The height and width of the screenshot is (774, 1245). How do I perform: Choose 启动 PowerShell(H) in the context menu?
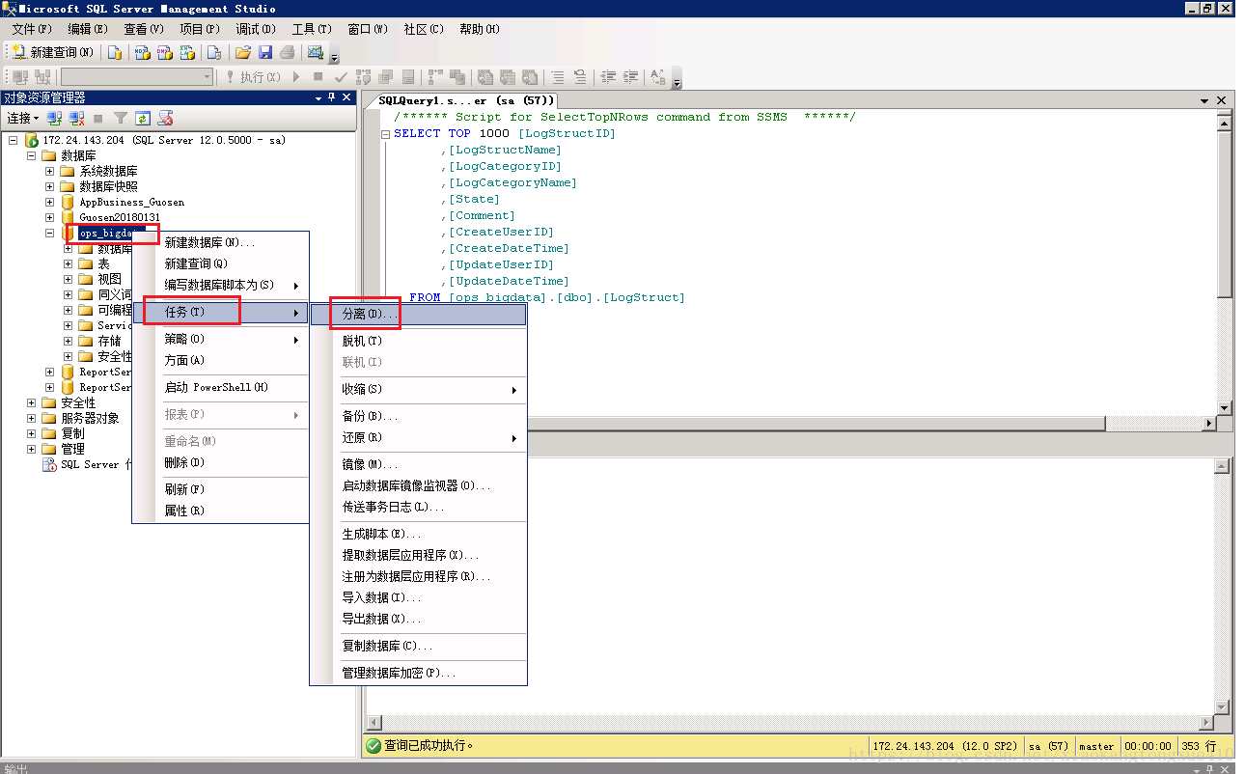(x=220, y=387)
